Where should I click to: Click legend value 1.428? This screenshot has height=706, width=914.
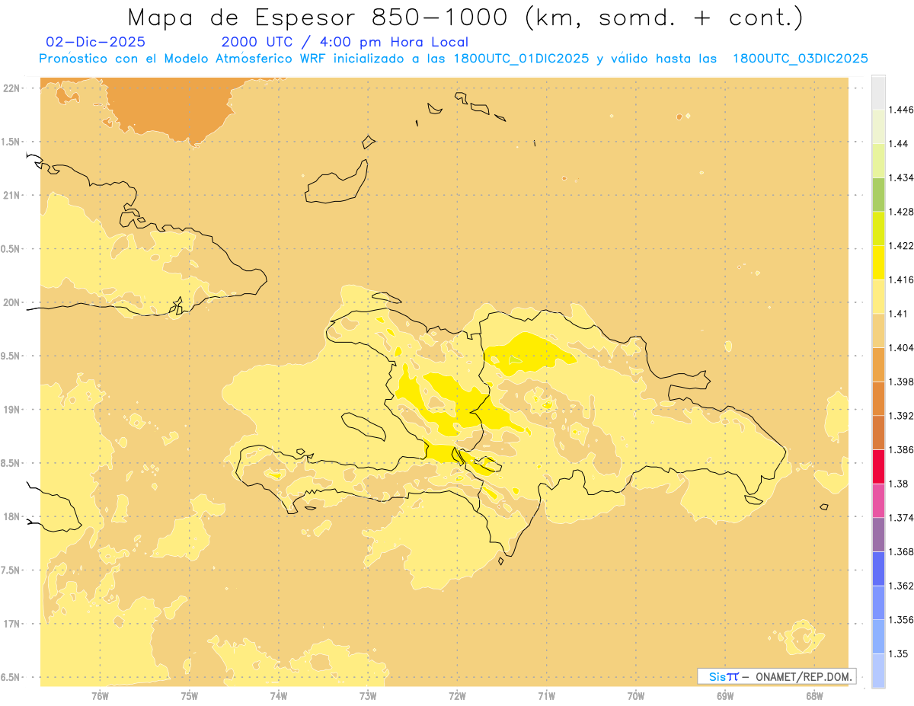pos(900,211)
